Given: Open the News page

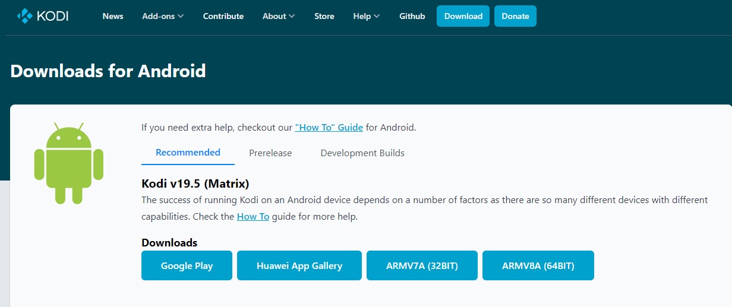Looking at the screenshot, I should (x=113, y=16).
